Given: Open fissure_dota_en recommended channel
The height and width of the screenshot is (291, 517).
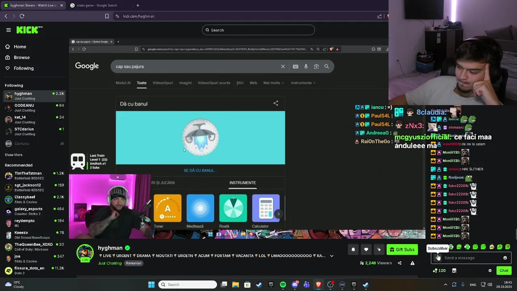Looking at the screenshot, I should 34,270.
